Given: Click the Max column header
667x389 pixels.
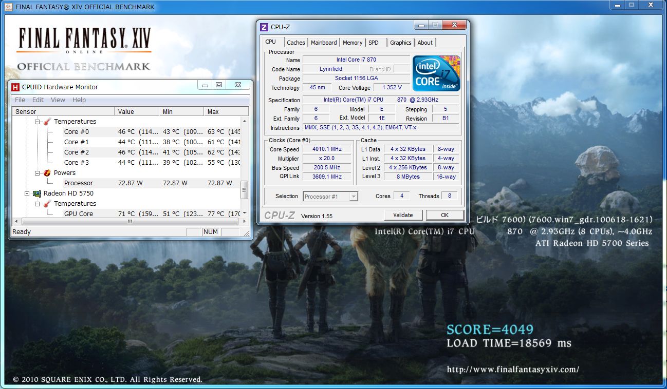Looking at the screenshot, I should tap(226, 111).
